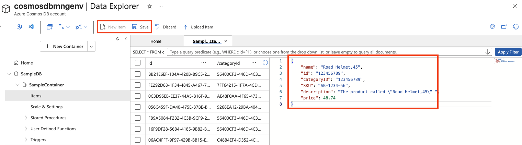Open Data Explorer settings gear
522x145 pixels.
pyautogui.click(x=492, y=27)
